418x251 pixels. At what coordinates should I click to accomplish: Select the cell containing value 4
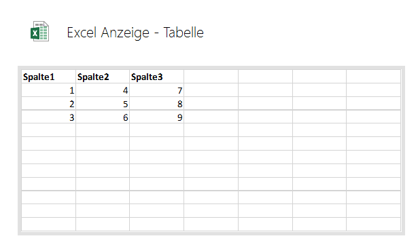coord(103,90)
